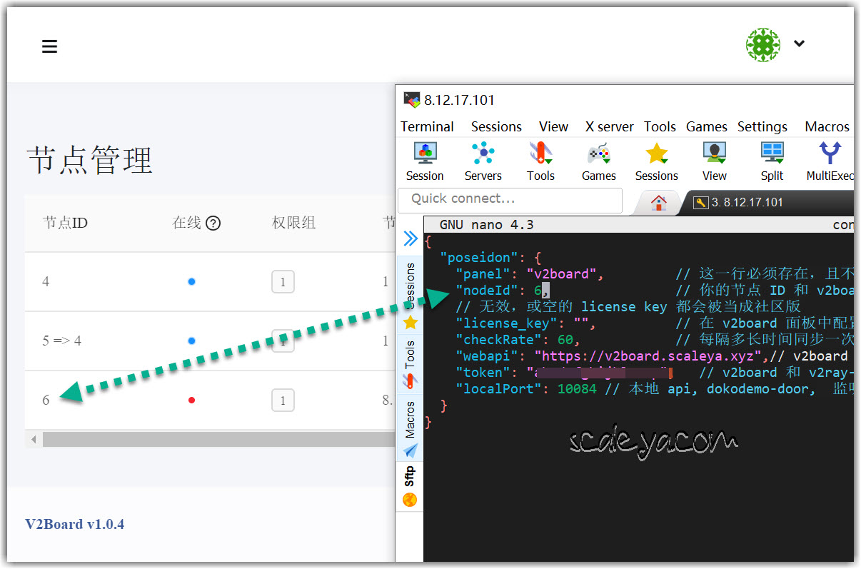Screen dimensions: 861x569
Task: Open the Tools toolbar icon
Action: 540,161
